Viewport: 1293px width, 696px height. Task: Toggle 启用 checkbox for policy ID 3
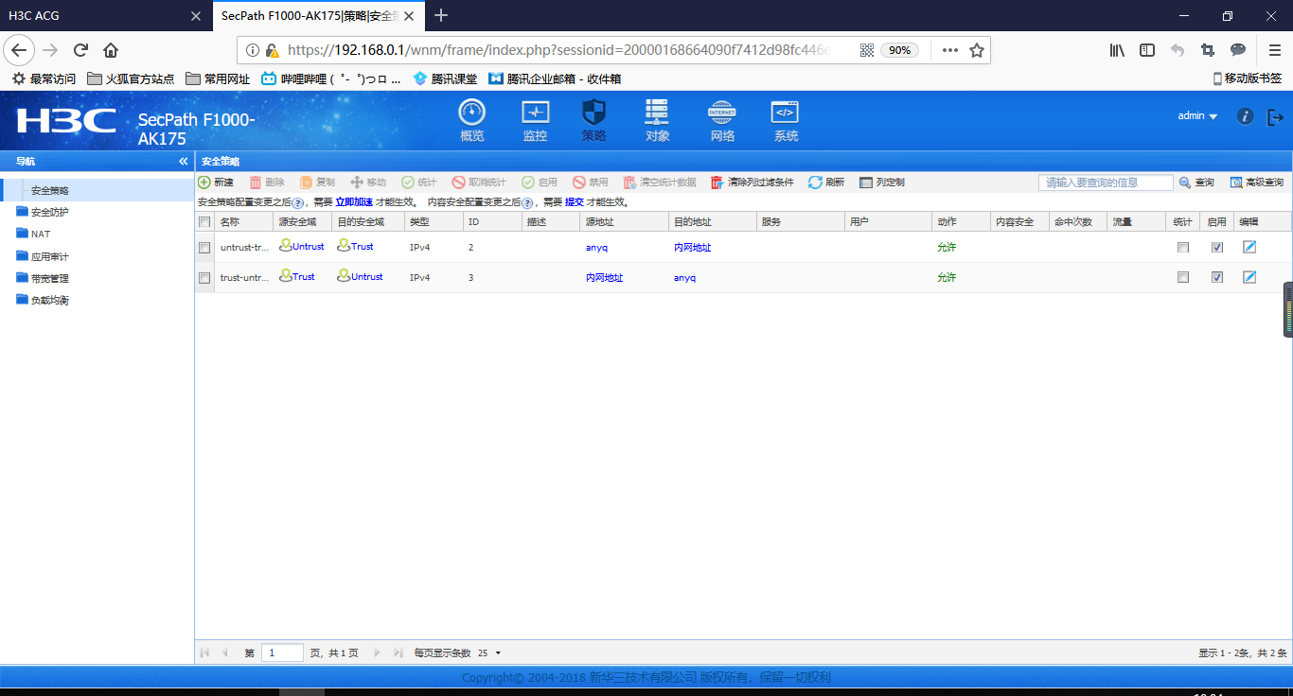coord(1217,278)
